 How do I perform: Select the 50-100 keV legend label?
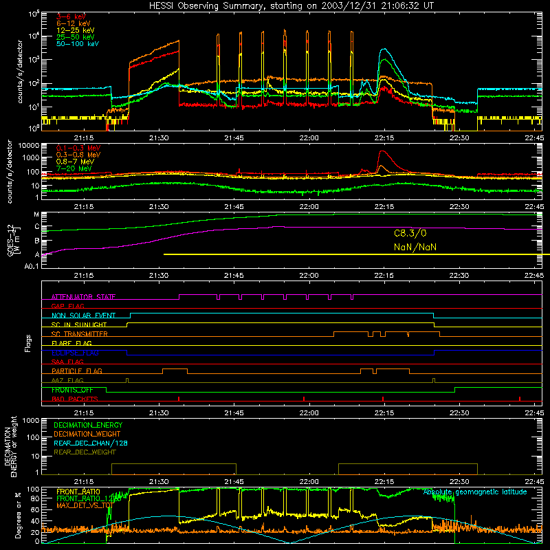coord(78,44)
